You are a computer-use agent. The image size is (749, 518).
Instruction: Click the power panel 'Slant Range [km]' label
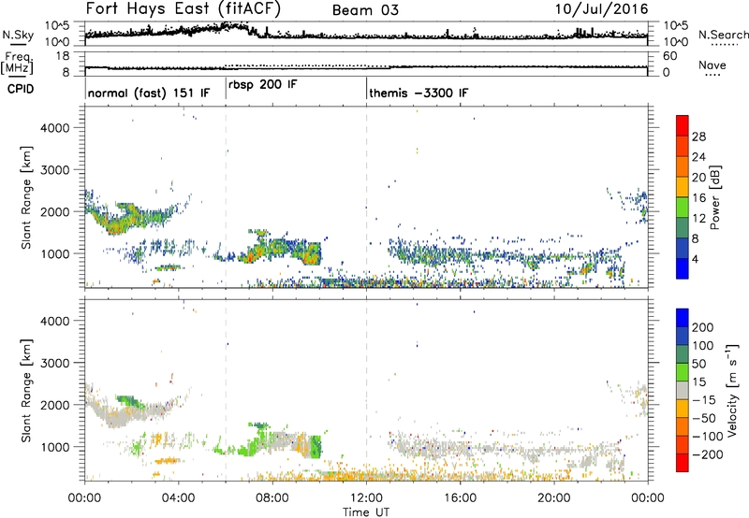coord(26,197)
